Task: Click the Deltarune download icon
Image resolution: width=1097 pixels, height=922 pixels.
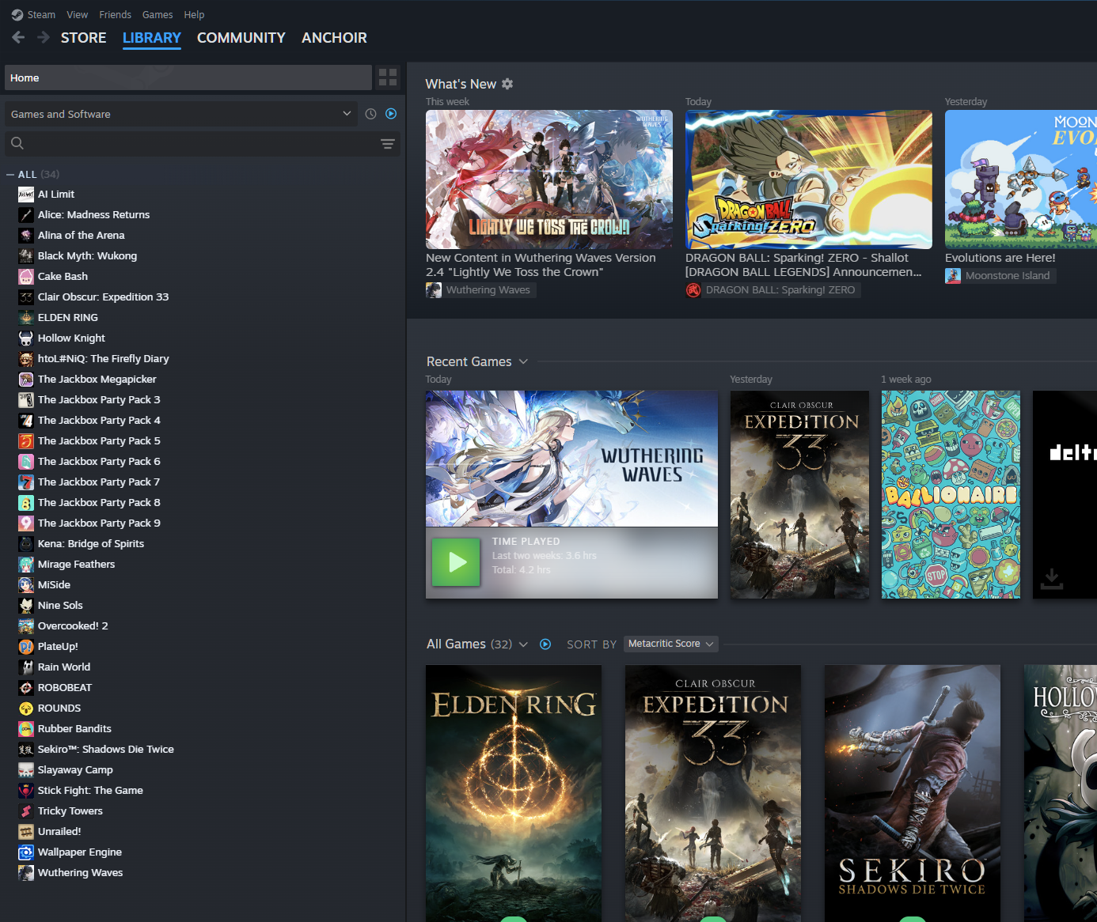Action: [x=1052, y=578]
